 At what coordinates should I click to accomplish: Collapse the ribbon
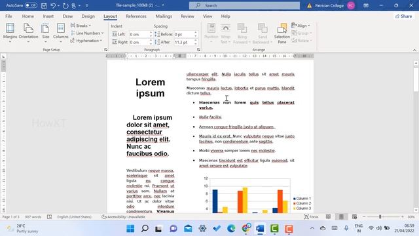(x=414, y=50)
